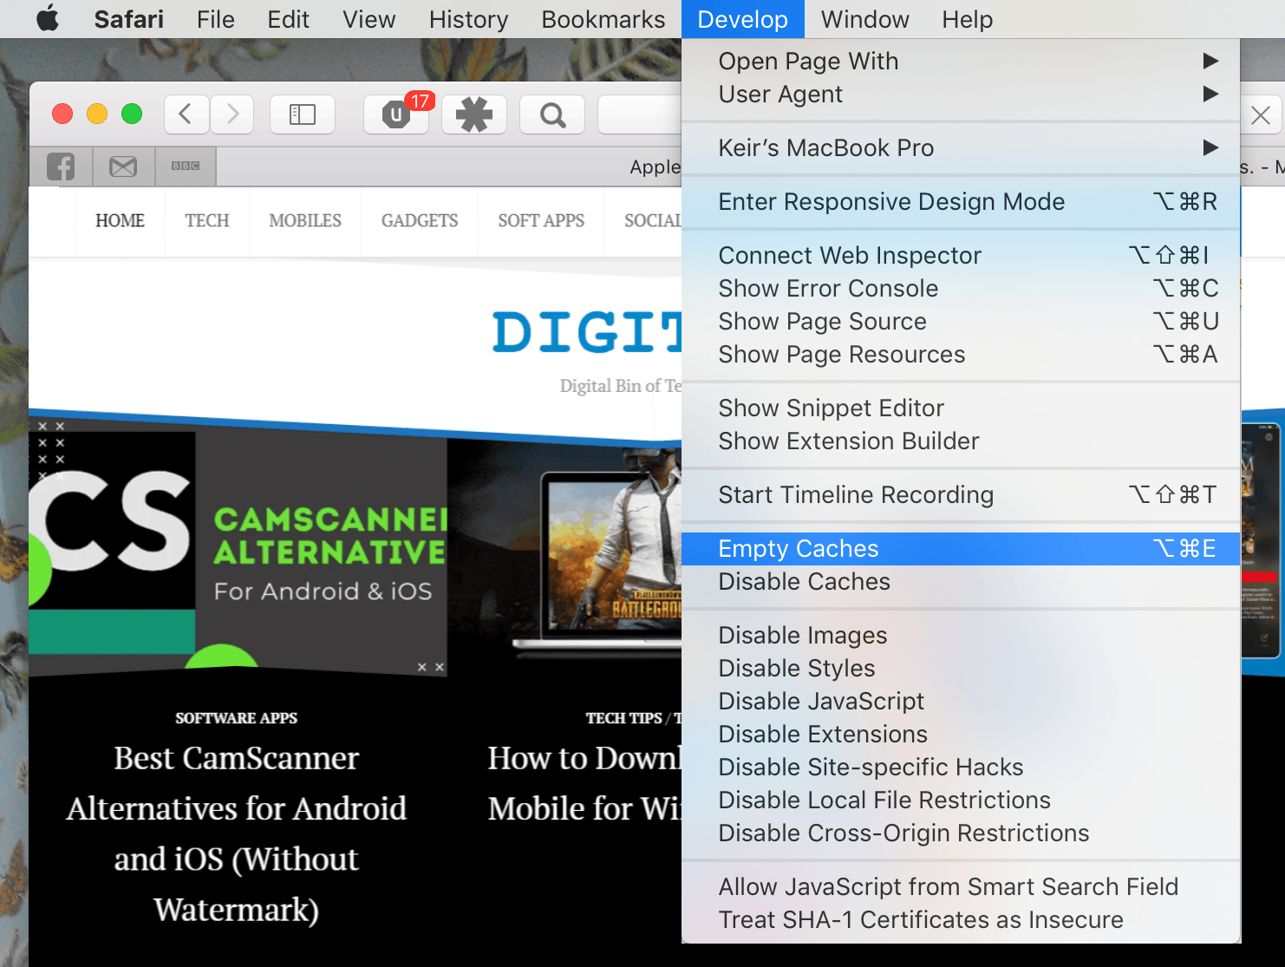Click the magnifier search toolbar icon
Viewport: 1285px width, 967px height.
[552, 114]
